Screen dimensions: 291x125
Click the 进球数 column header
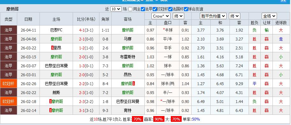click(281, 23)
